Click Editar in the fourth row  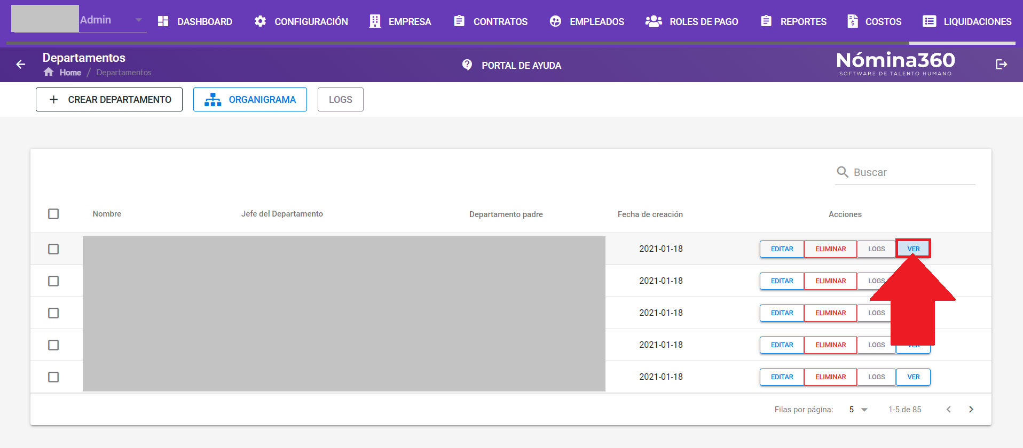[782, 345]
